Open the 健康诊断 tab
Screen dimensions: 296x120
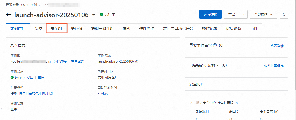pos(234,29)
